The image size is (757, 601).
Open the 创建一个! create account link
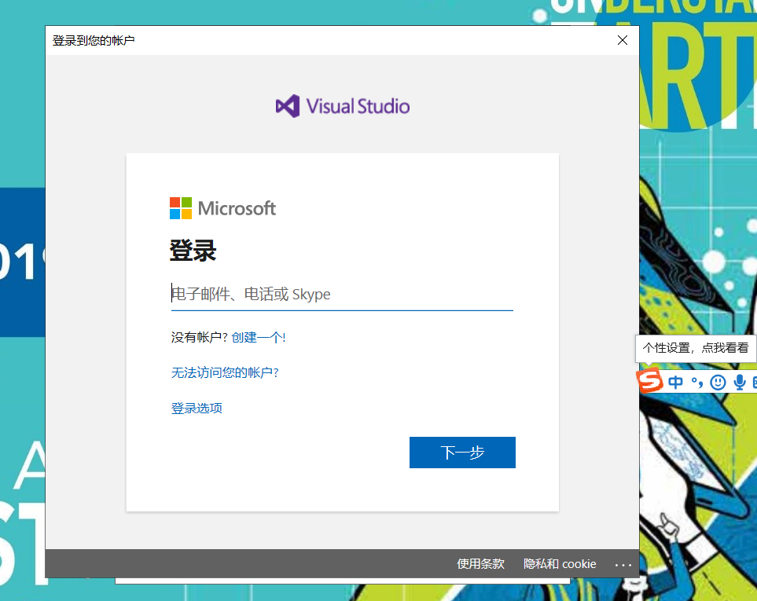(x=259, y=337)
